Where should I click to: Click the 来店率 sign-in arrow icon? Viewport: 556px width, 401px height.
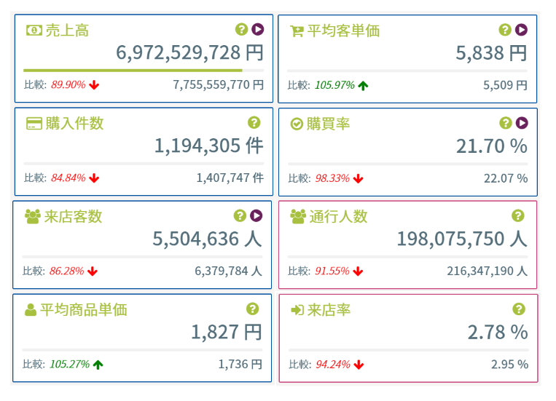click(x=297, y=310)
